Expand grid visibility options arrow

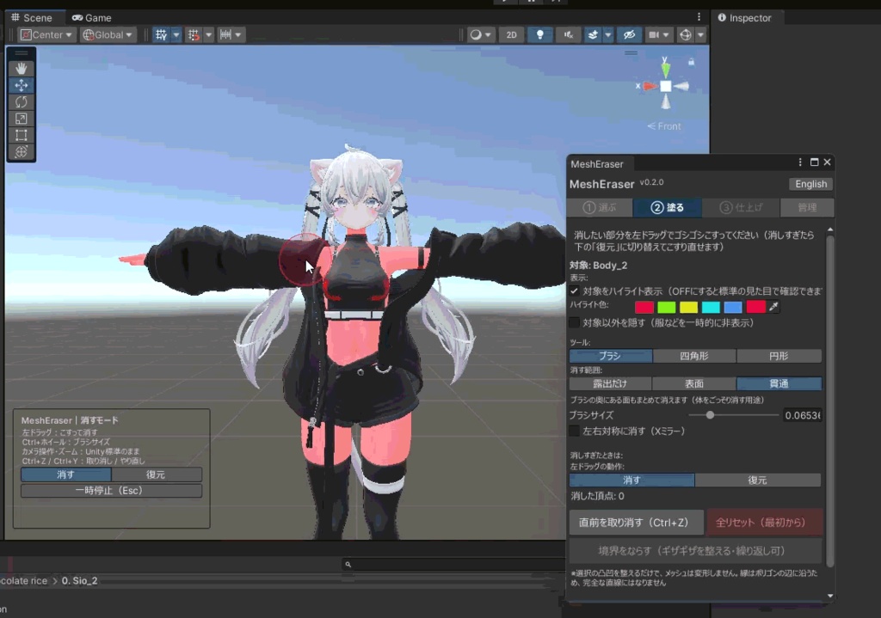[x=176, y=34]
